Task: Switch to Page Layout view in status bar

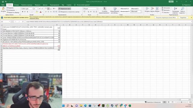Action: coord(169,102)
